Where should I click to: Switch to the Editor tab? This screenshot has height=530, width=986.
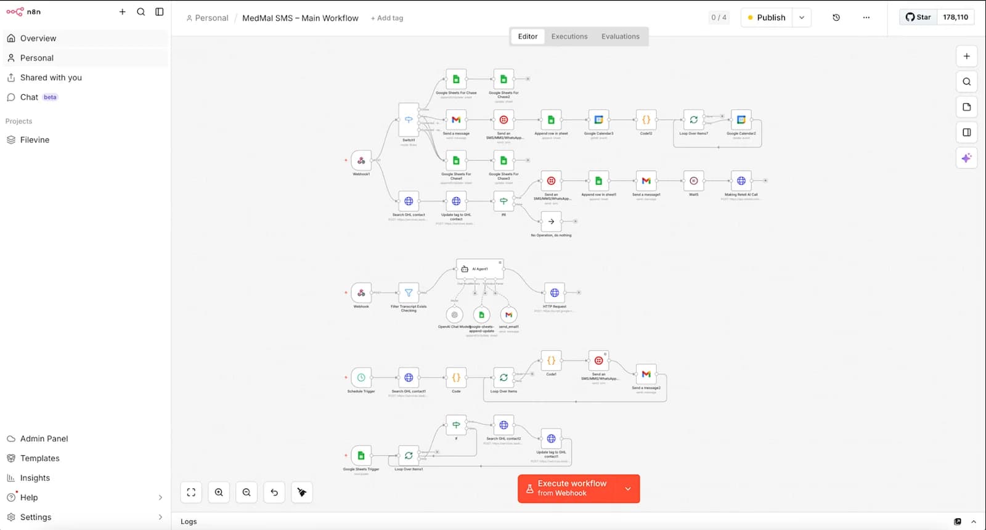528,36
